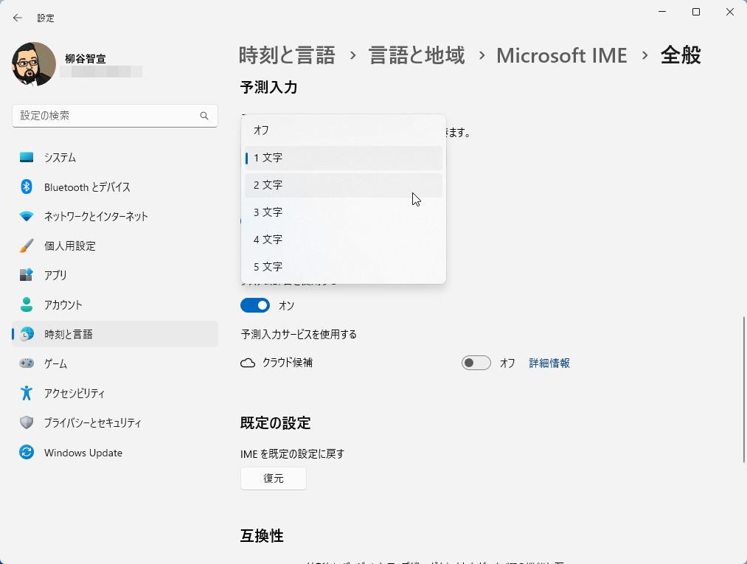The width and height of the screenshot is (747, 564).
Task: Select the Network and Internet wifi icon
Action: click(27, 216)
